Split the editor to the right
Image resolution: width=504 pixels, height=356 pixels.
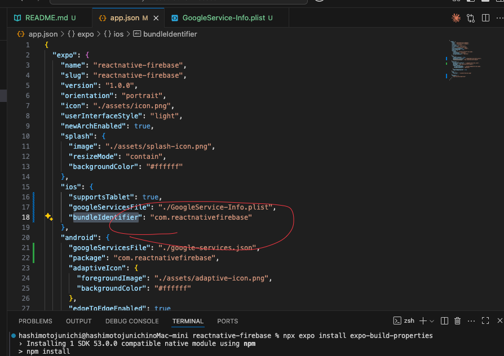coord(486,18)
